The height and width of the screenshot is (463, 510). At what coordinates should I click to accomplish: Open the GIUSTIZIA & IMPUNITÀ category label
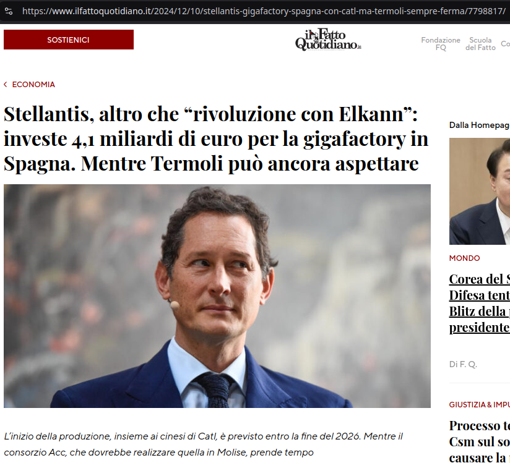click(x=480, y=404)
